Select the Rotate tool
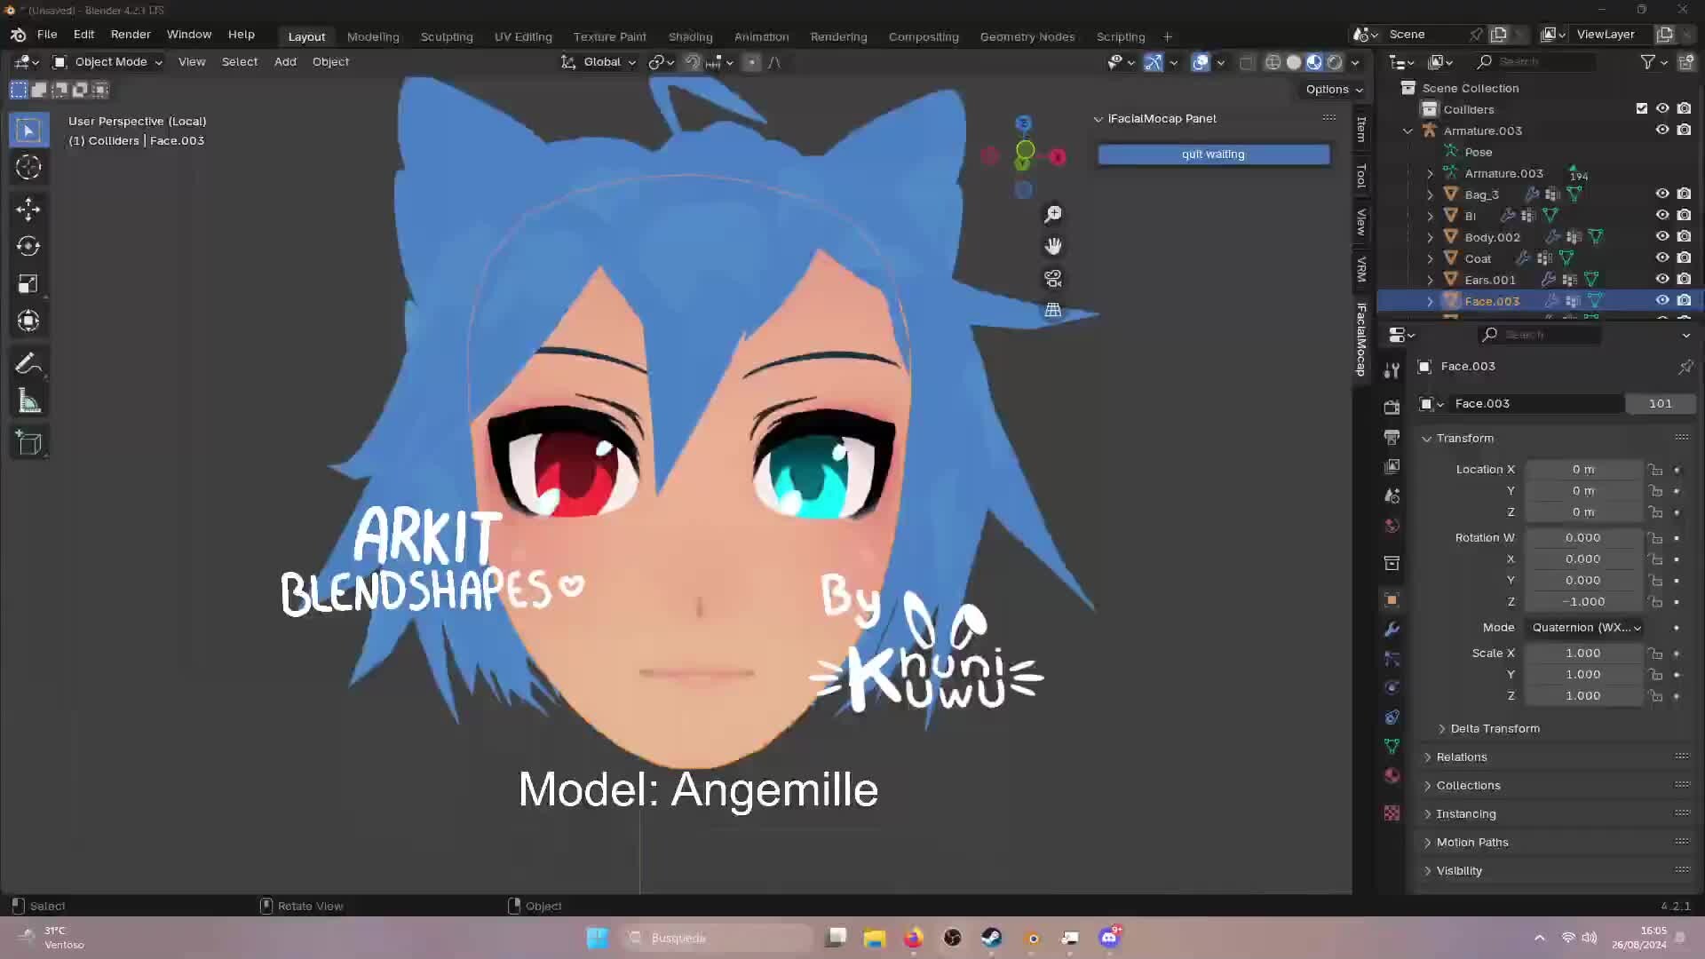Viewport: 1705px width, 959px height. pos(28,246)
